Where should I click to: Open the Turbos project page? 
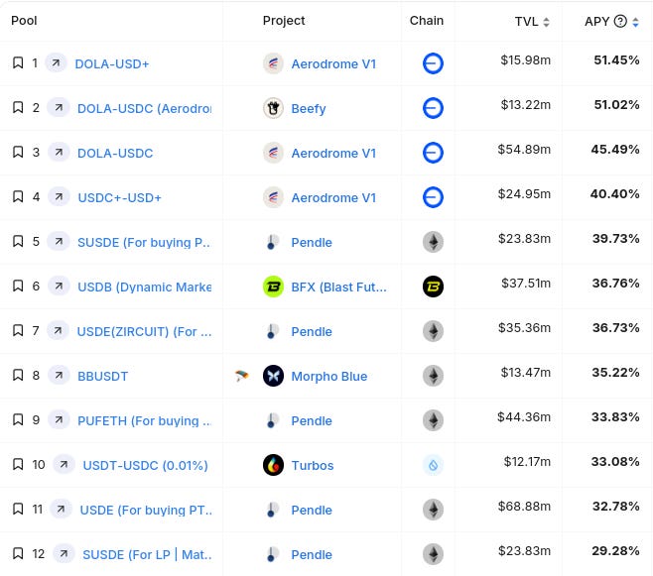(x=313, y=466)
